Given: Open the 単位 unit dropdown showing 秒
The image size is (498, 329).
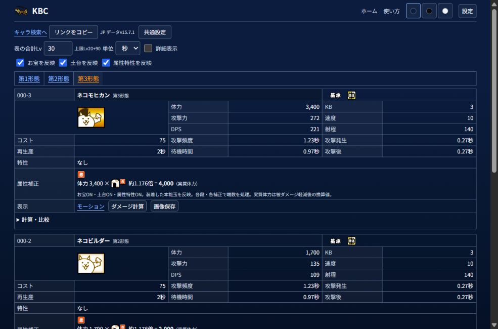Looking at the screenshot, I should [128, 48].
